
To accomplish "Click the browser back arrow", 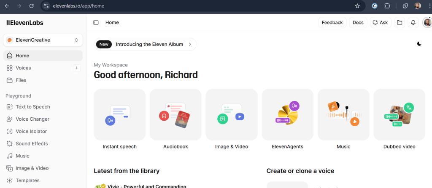I will 7,6.
